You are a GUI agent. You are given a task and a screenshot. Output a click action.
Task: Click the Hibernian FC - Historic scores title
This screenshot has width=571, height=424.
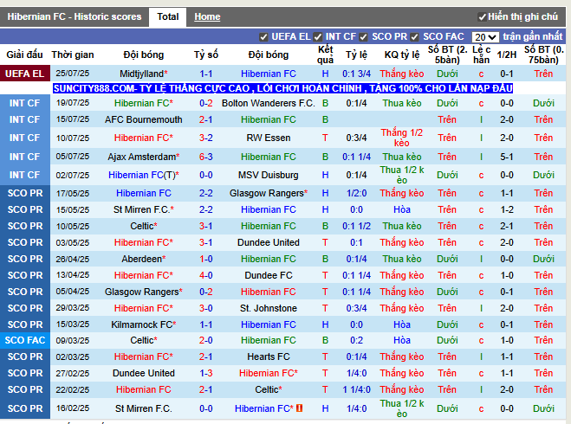pyautogui.click(x=75, y=17)
